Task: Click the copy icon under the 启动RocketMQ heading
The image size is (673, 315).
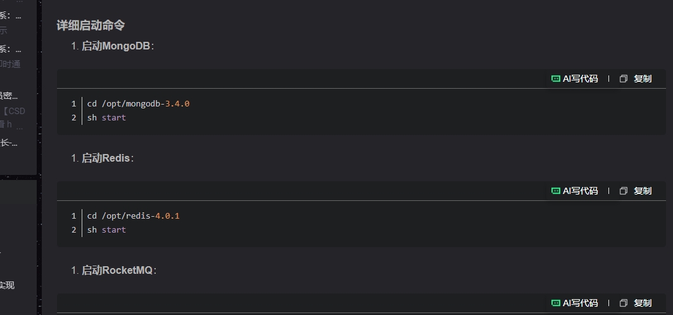Action: click(624, 303)
